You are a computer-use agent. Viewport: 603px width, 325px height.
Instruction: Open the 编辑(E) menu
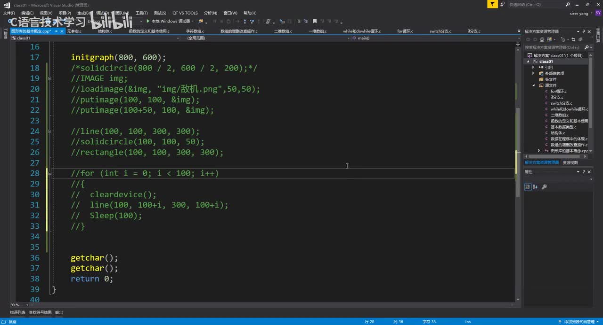coord(27,13)
